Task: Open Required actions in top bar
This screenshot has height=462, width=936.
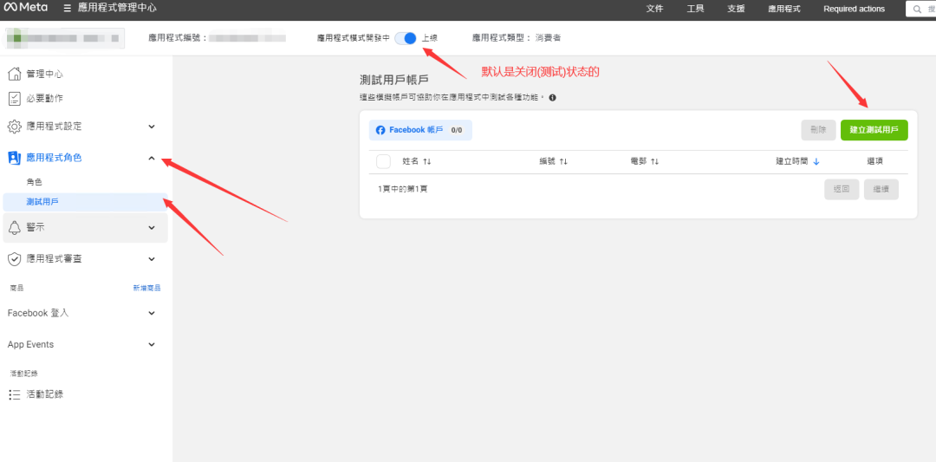Action: (x=855, y=9)
